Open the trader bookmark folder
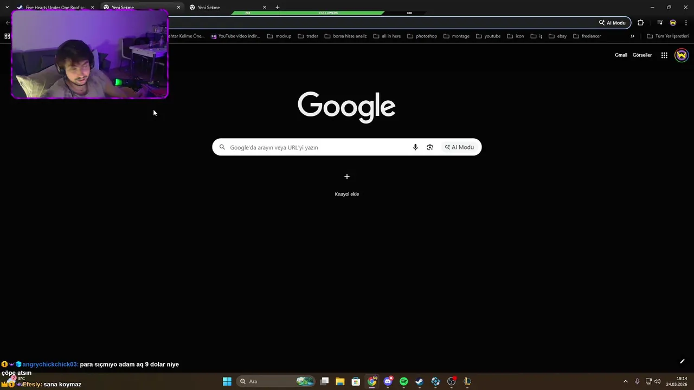This screenshot has width=694, height=390. pyautogui.click(x=308, y=36)
